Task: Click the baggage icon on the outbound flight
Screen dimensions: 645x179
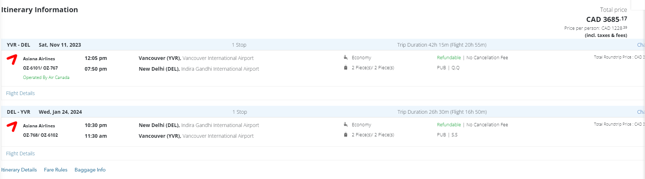Action: pos(346,67)
